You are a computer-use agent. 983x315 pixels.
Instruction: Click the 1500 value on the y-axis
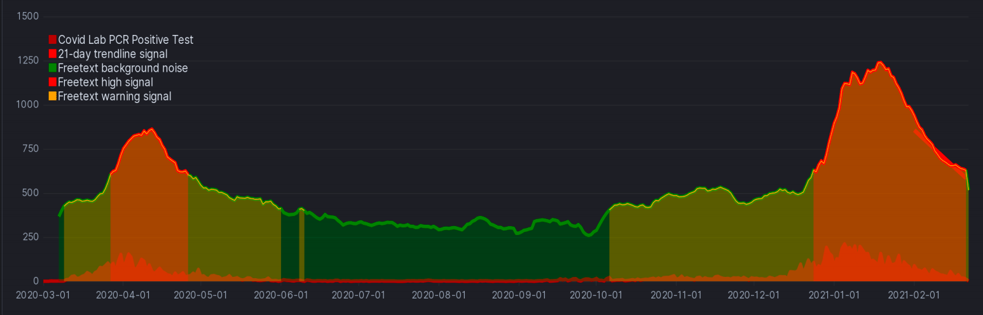click(27, 16)
